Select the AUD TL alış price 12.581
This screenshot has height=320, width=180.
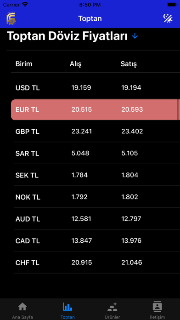pos(81,219)
